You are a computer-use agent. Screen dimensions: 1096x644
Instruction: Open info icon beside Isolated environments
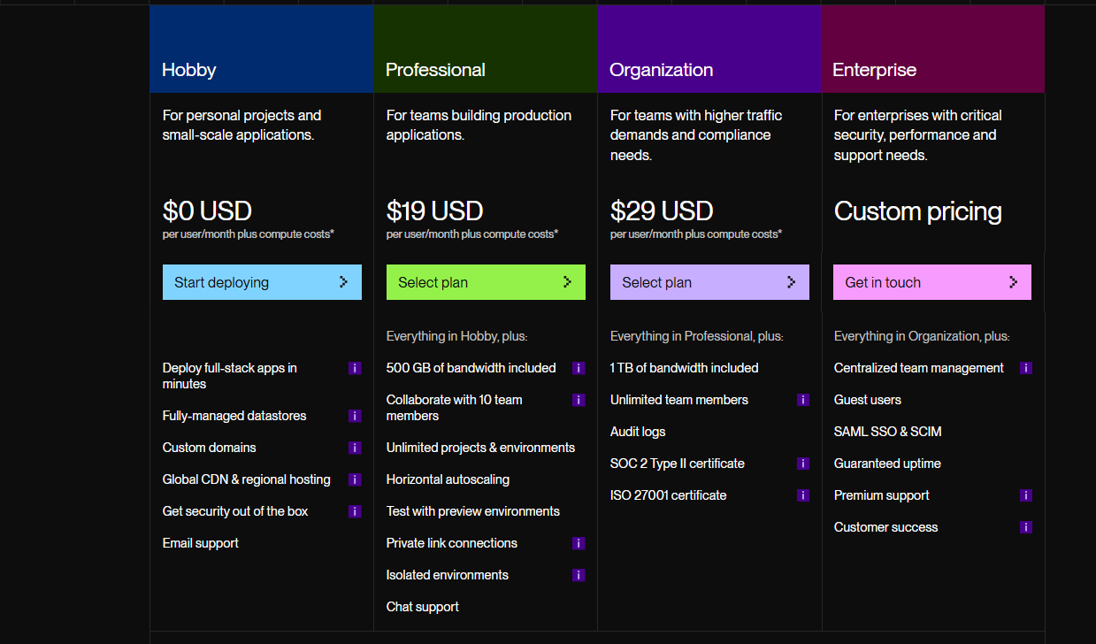coord(579,575)
